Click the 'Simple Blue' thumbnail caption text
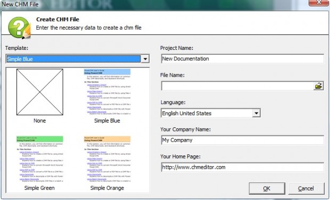Screen dimensions: 330x200 tap(107, 120)
